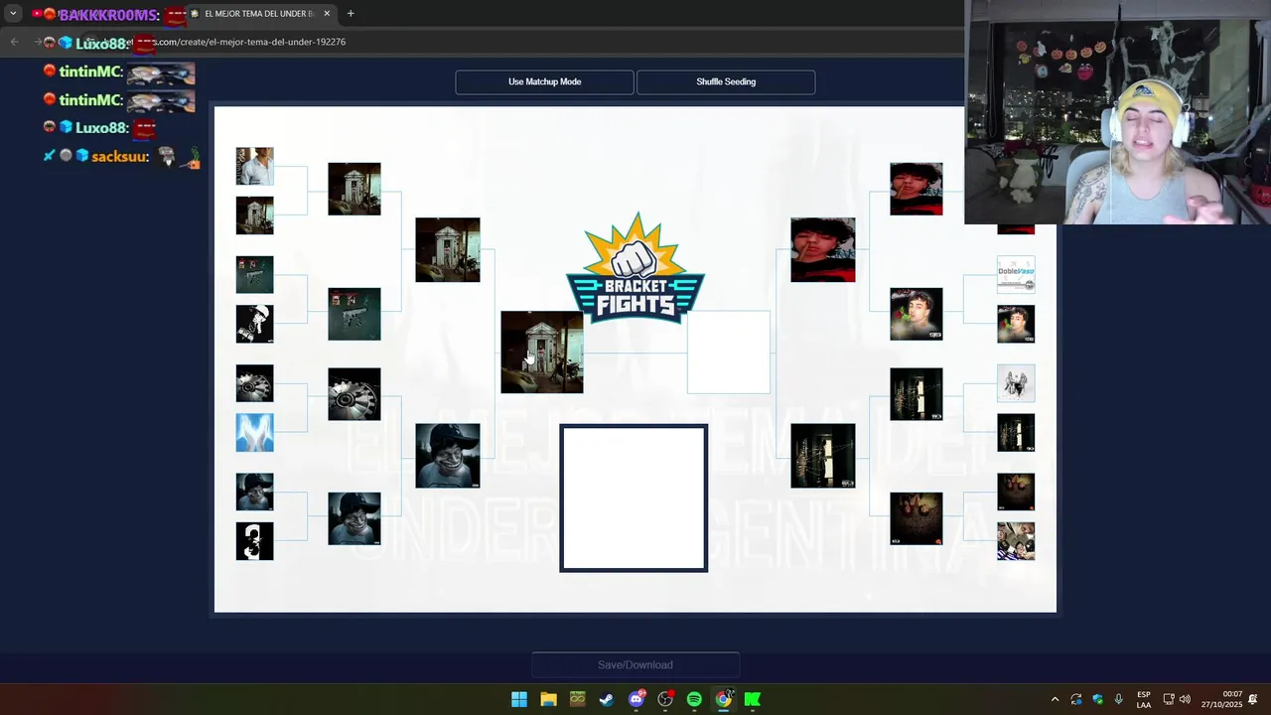Choose the semifinal dark room cover

point(823,456)
